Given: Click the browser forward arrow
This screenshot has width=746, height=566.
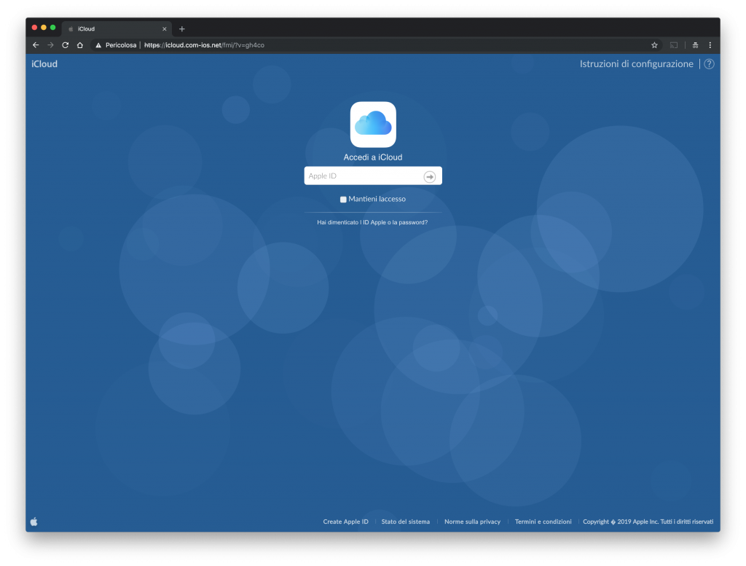Looking at the screenshot, I should click(x=50, y=45).
